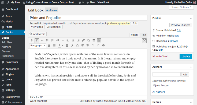Click Preview Changes button
Image resolution: width=197 pixels, height=105 pixels.
click(x=181, y=25)
